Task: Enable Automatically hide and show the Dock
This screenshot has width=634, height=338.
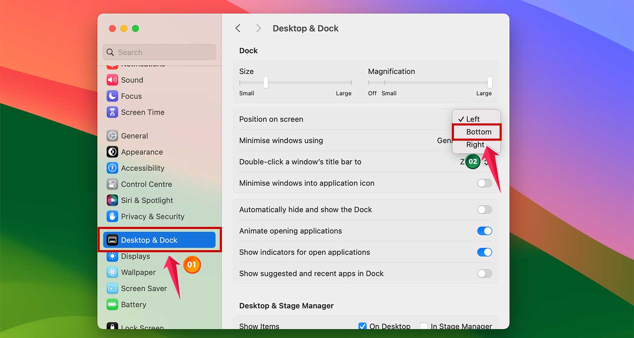Action: 484,210
